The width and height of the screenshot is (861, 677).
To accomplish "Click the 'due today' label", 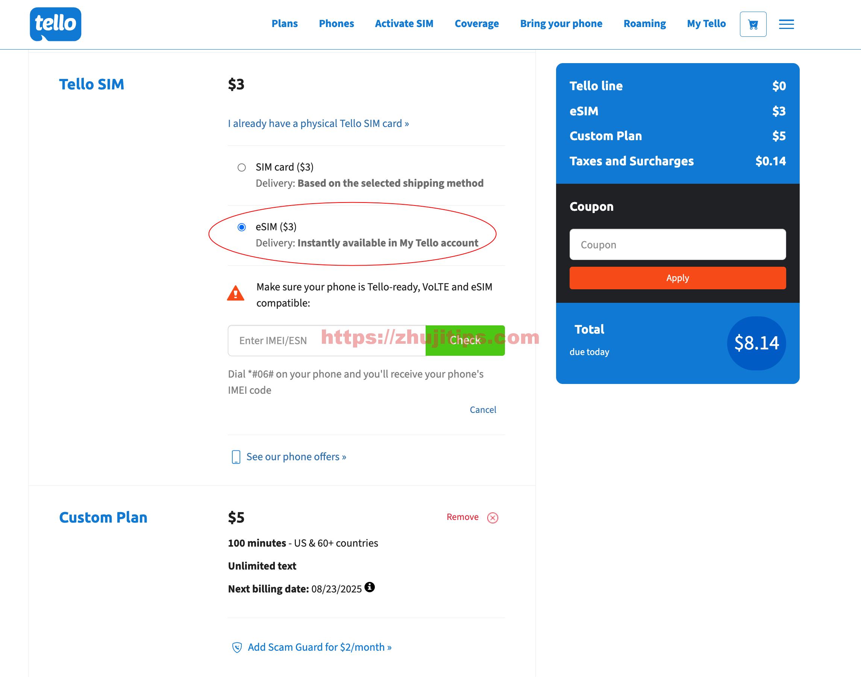I will (589, 352).
